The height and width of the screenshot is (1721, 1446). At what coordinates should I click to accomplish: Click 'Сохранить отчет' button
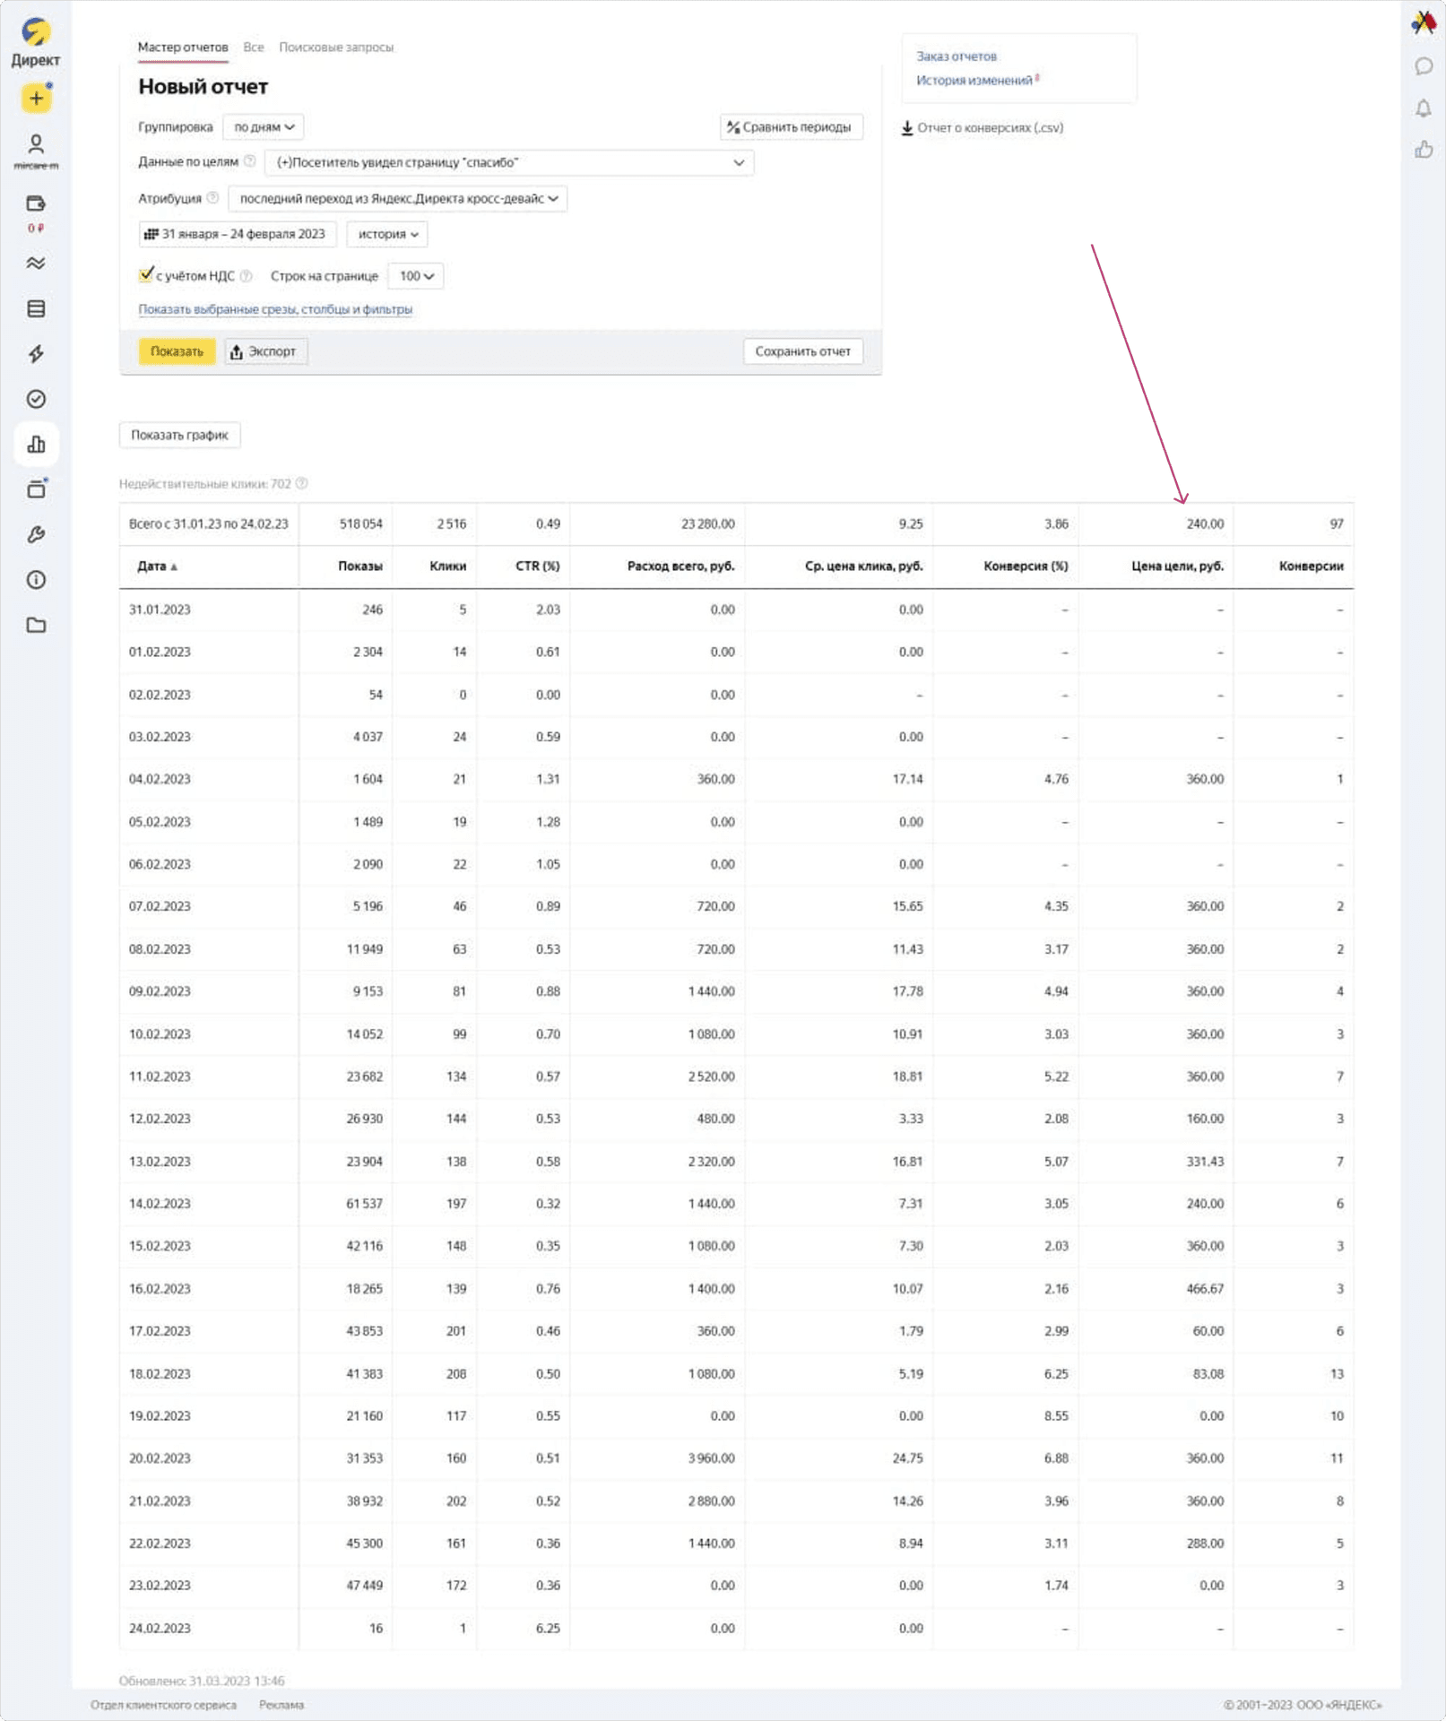point(802,351)
